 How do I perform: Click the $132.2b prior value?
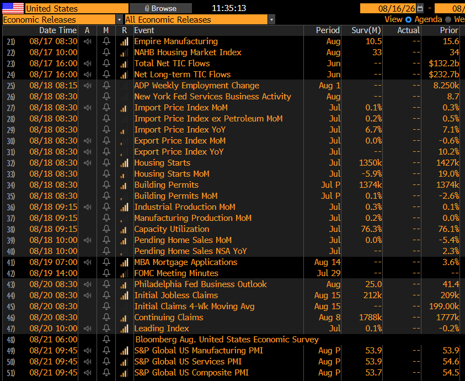tap(443, 64)
